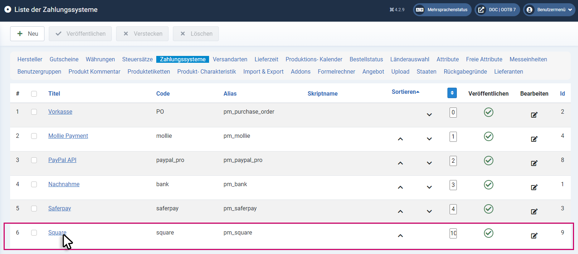Select the Square row checkbox
Screen dimensions: 578x254
(x=34, y=233)
